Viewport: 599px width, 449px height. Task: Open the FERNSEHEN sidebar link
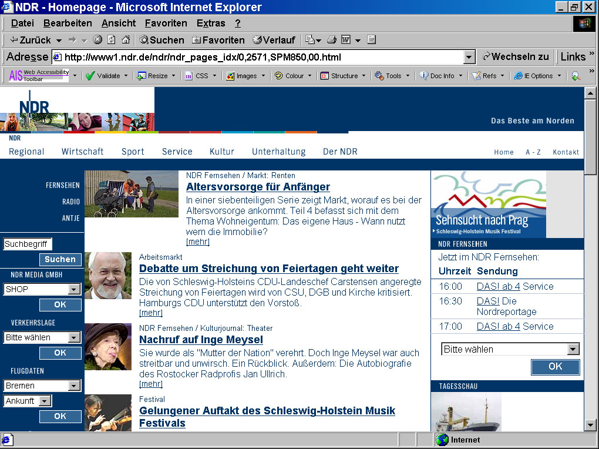63,186
